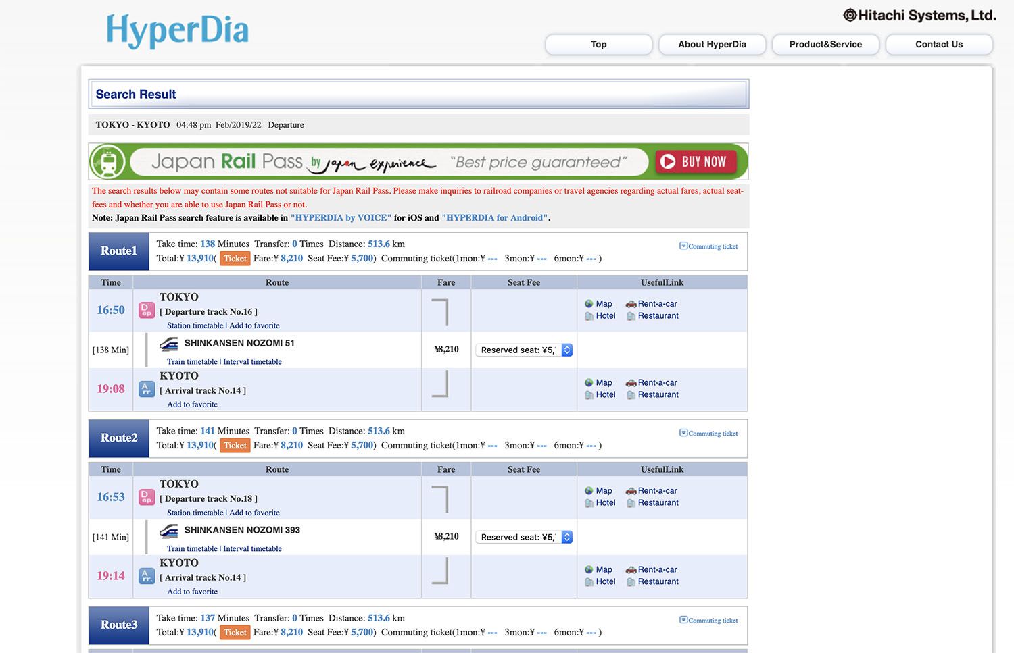Click the Restaurant icon in Route2 Kyoto row
The height and width of the screenshot is (653, 1014).
tap(631, 582)
